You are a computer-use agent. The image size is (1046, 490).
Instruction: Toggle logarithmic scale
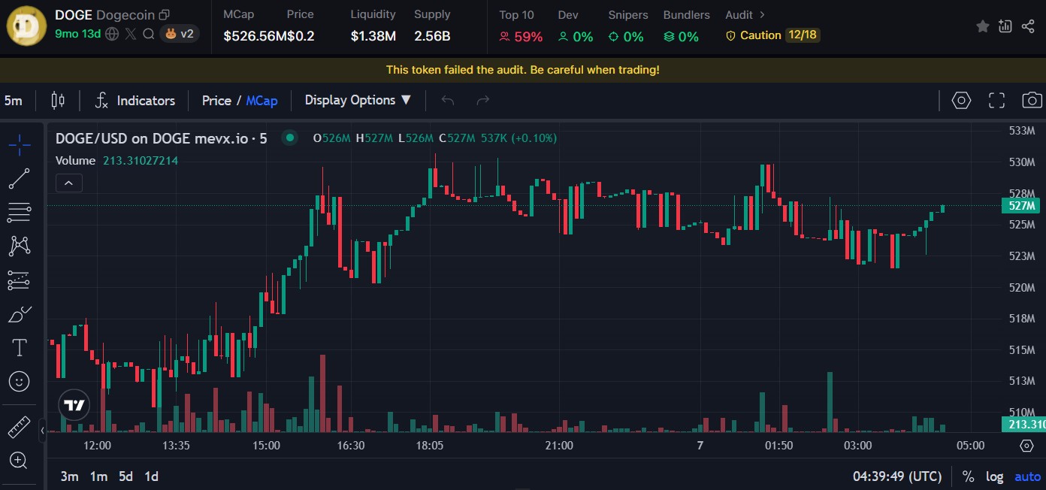(994, 476)
